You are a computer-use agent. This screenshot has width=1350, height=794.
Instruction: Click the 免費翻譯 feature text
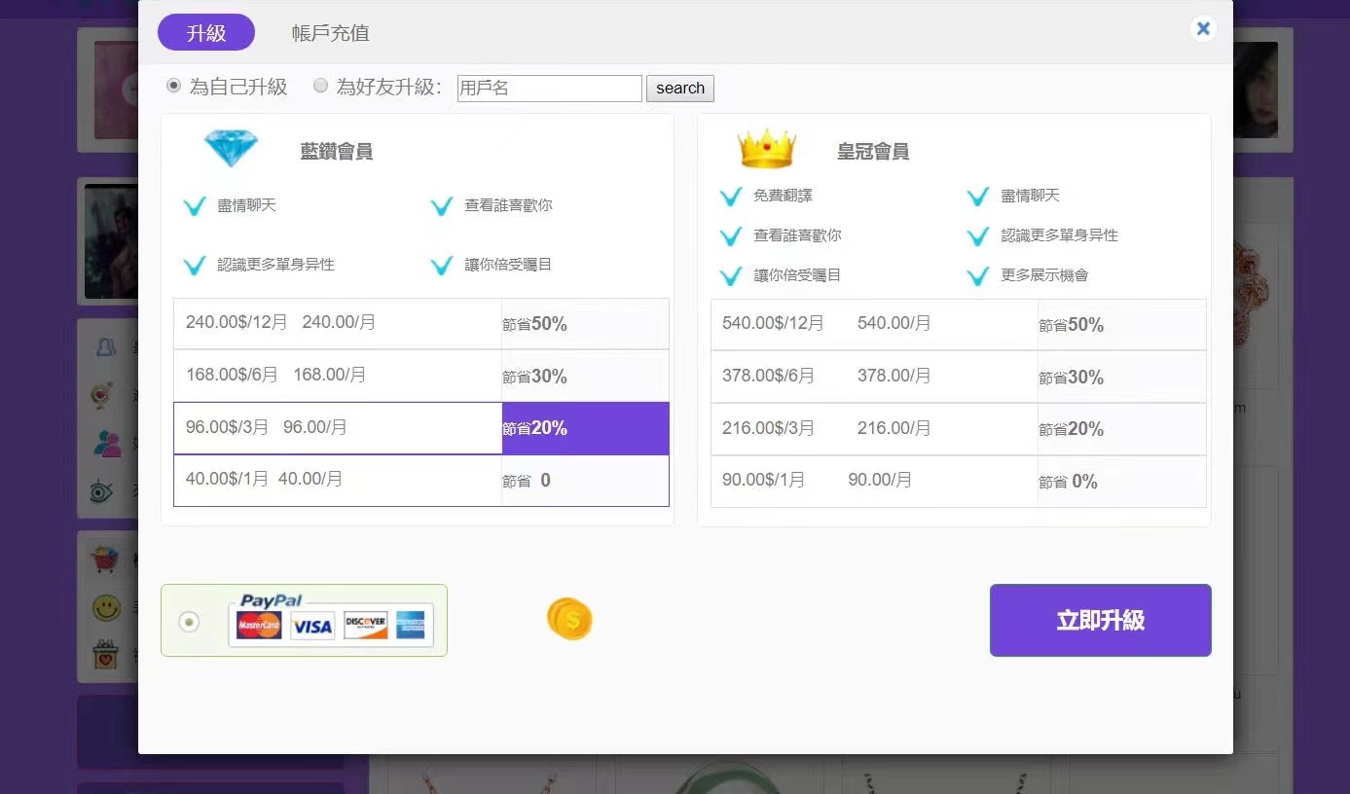pos(783,196)
